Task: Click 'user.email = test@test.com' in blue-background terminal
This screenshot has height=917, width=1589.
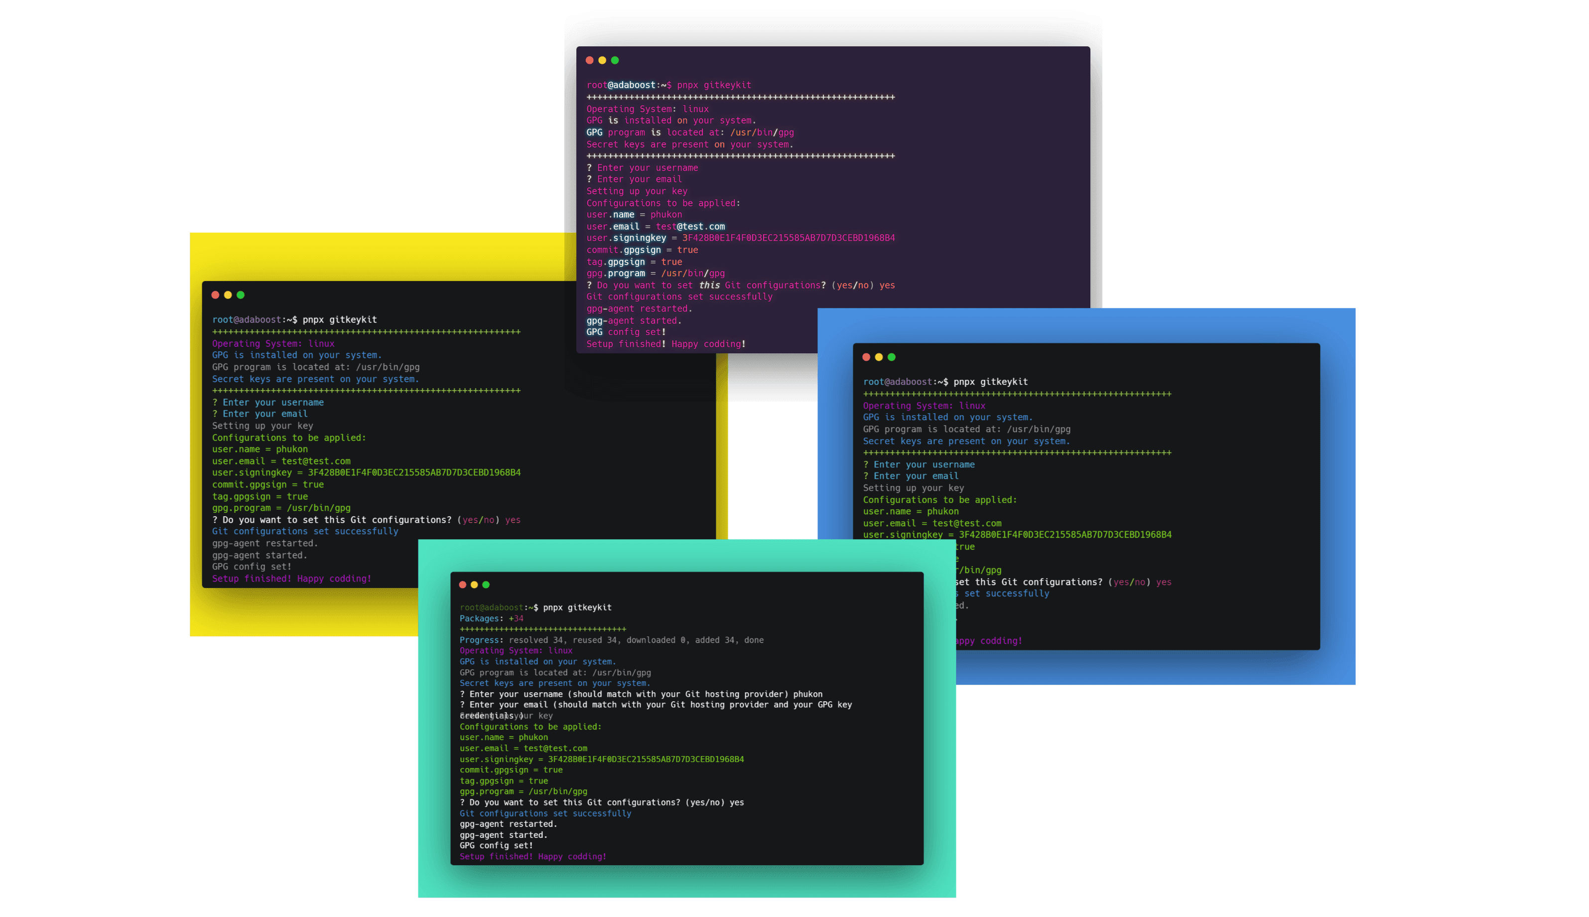Action: [932, 523]
